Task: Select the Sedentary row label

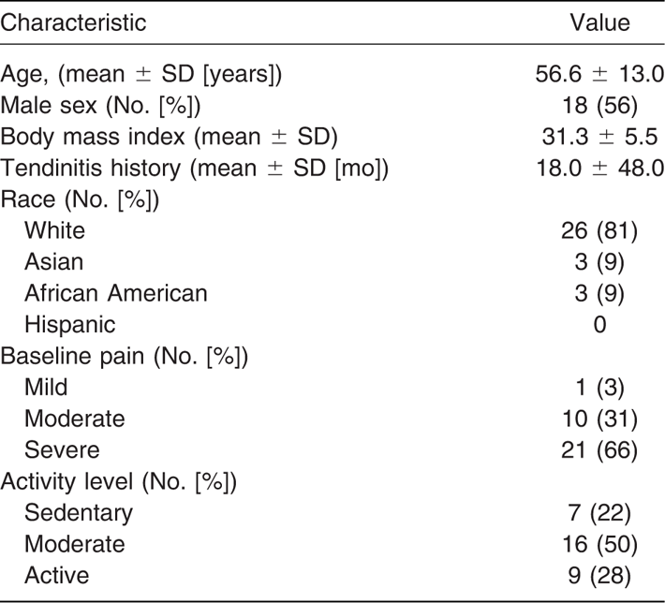Action: pos(79,513)
